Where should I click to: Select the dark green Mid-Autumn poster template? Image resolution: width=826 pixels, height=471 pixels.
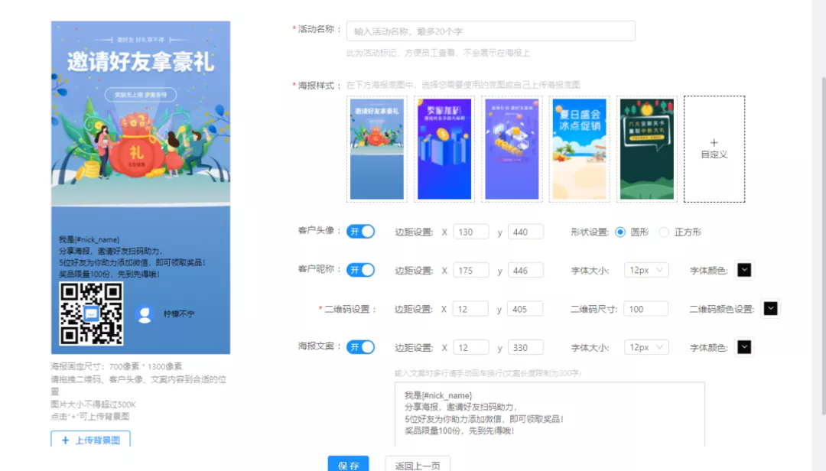click(x=646, y=148)
